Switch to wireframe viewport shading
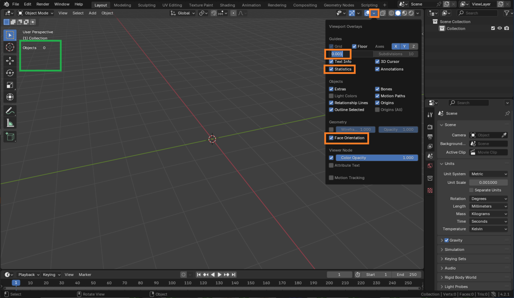 391,13
